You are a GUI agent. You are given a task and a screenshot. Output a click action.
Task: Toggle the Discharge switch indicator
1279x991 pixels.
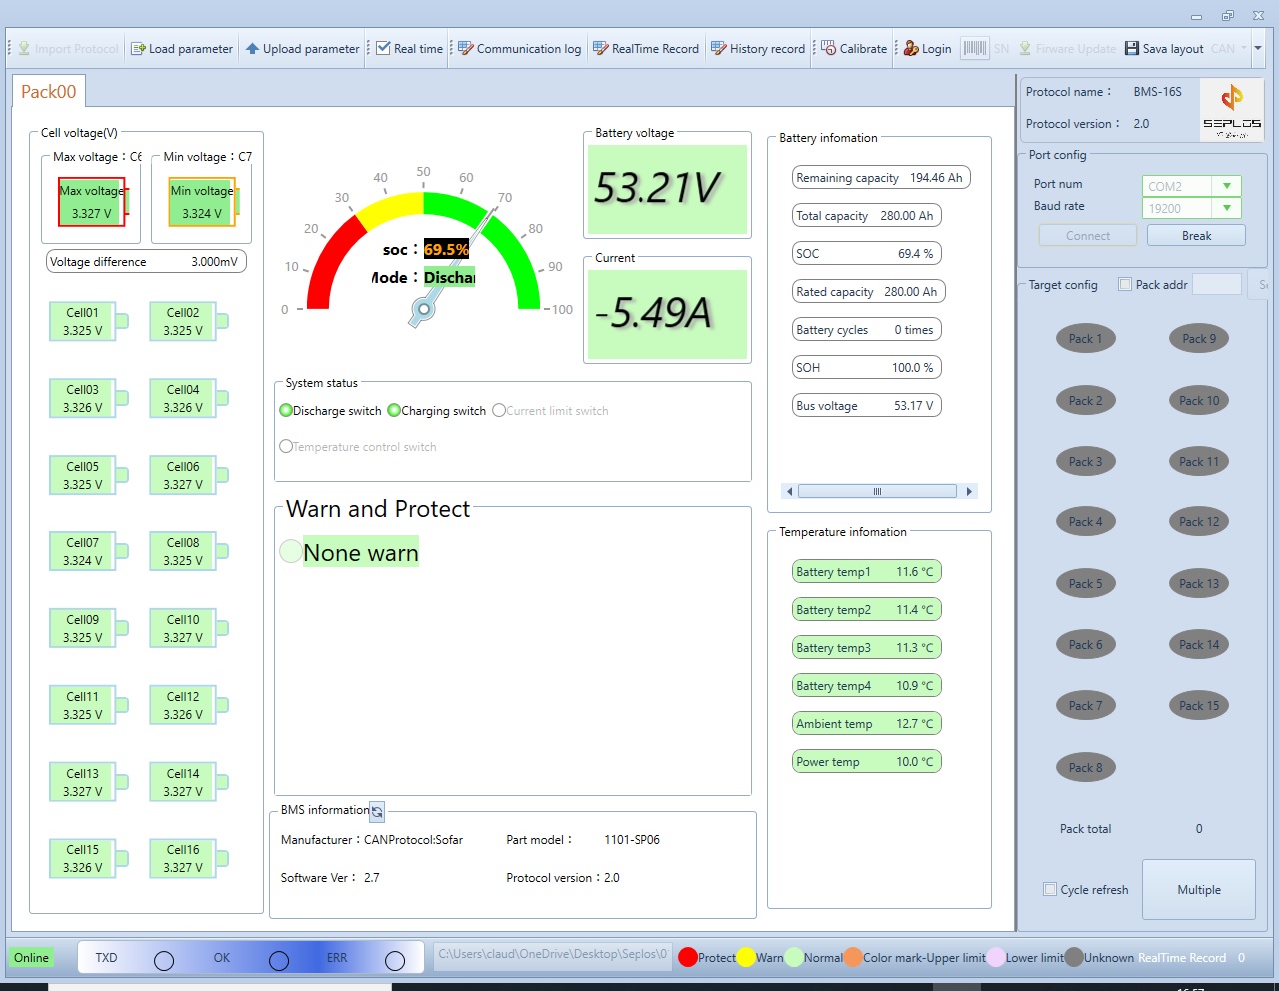[x=286, y=410]
